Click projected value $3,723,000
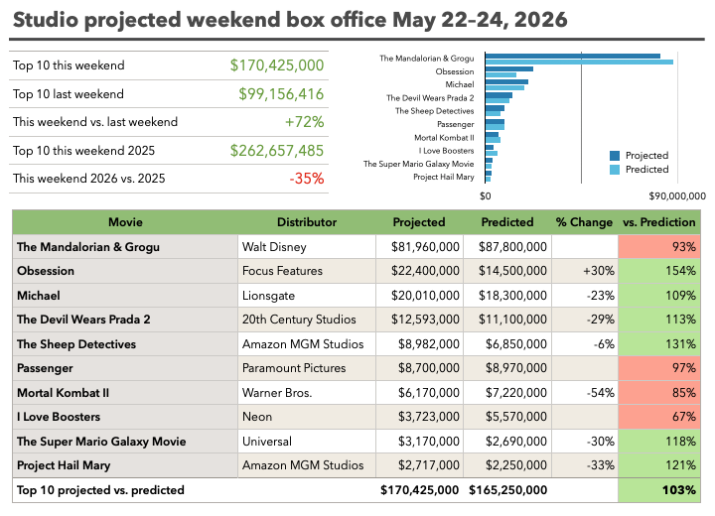 pos(419,417)
